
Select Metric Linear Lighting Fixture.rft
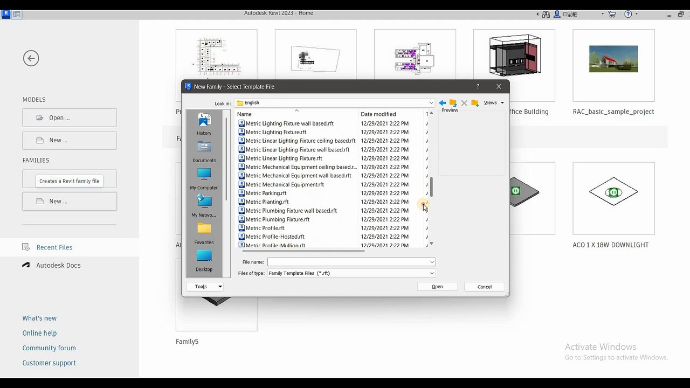[x=284, y=158]
